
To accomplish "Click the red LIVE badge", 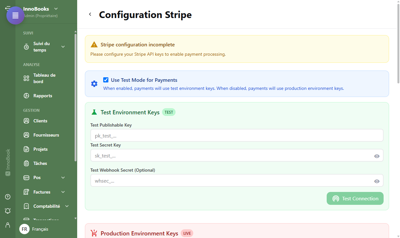I will 187,233.
